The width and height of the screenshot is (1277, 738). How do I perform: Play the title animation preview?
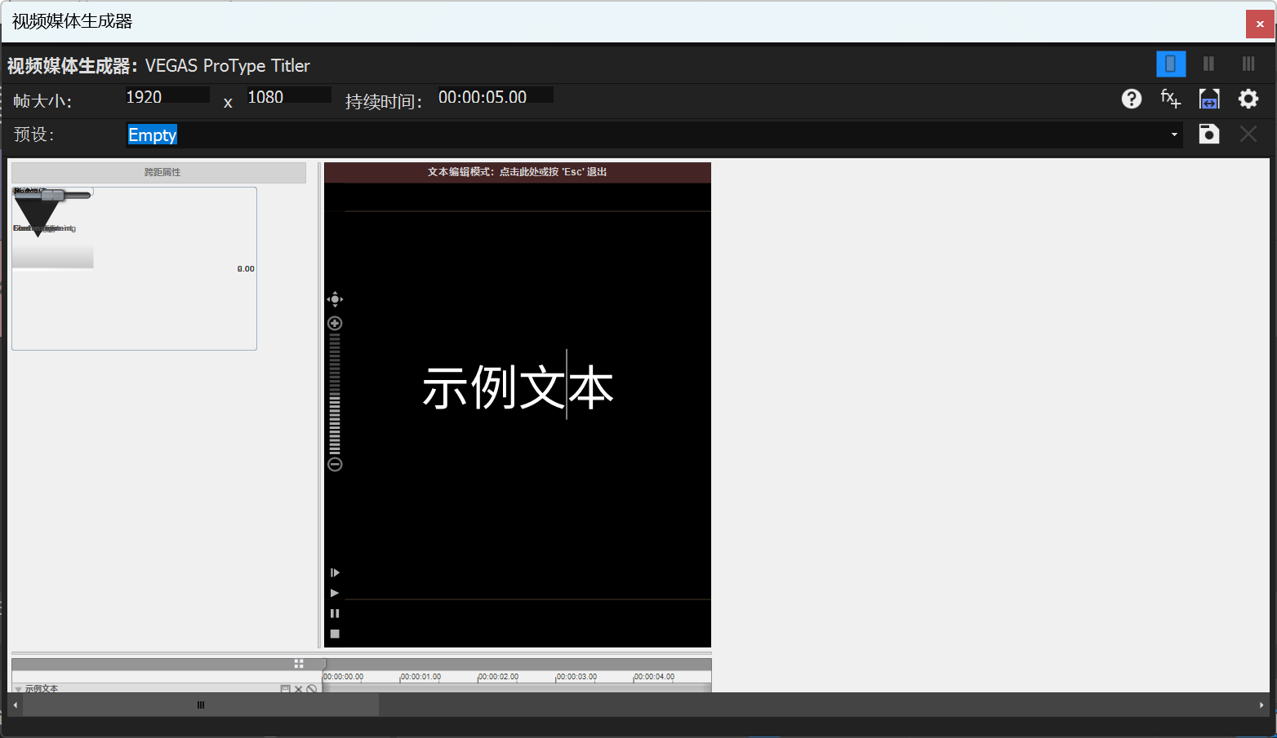[x=335, y=593]
